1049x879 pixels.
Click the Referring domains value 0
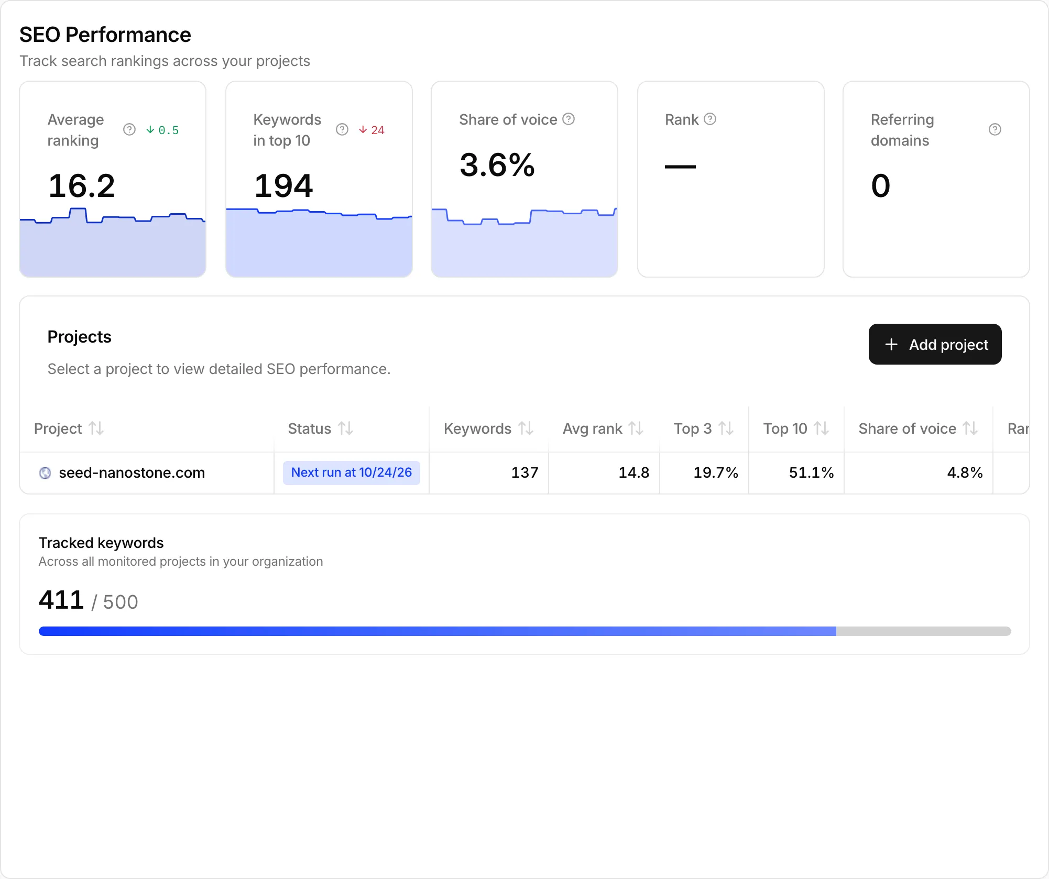(x=881, y=186)
